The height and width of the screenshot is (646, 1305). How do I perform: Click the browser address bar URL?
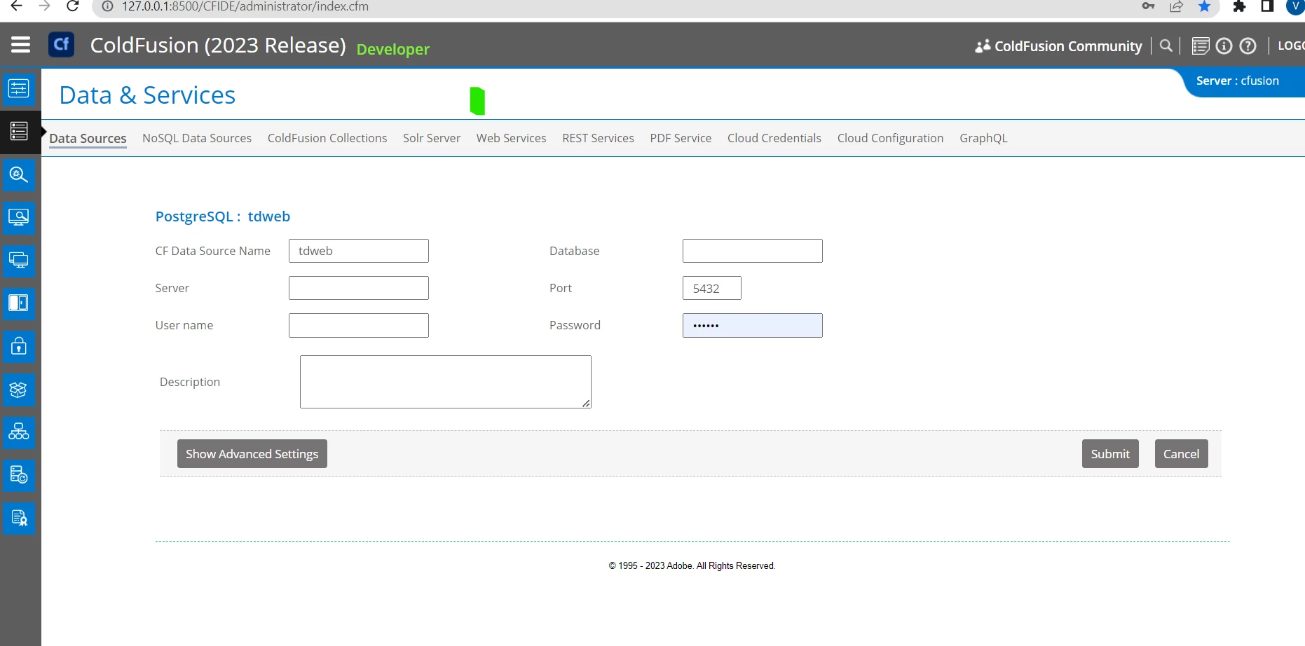click(x=245, y=6)
